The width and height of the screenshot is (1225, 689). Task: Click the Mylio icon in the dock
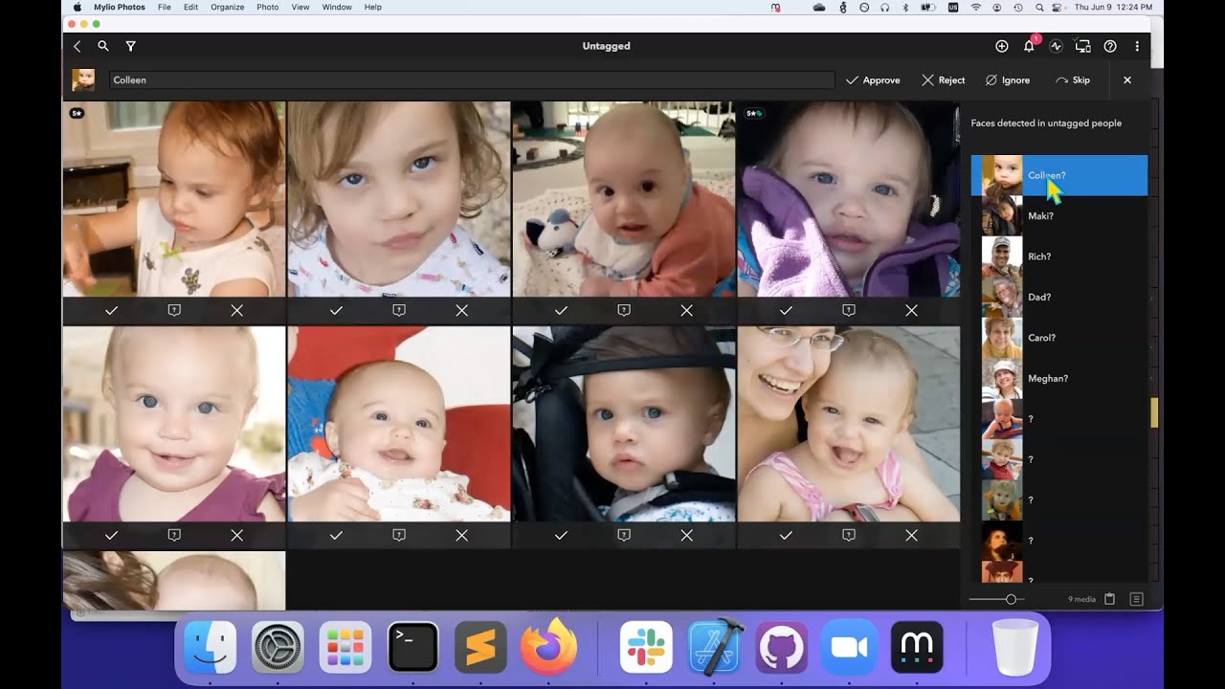917,648
